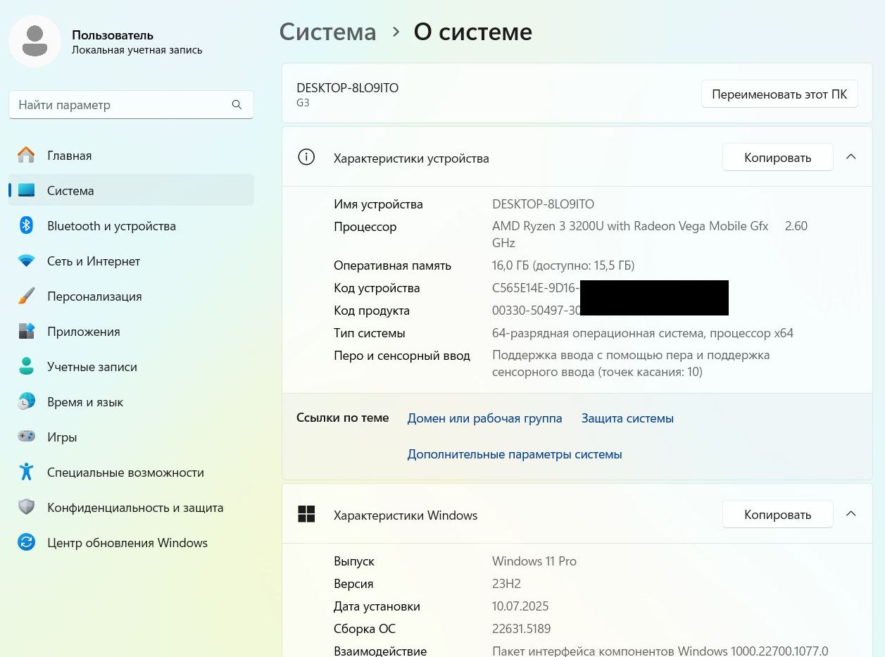
Task: Open Персонализация settings
Action: (x=131, y=296)
